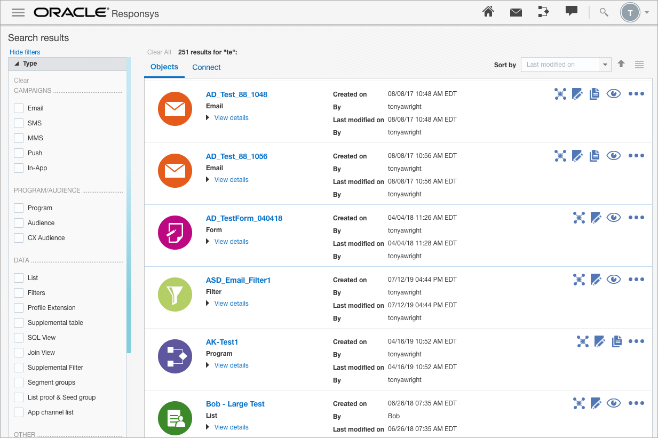Edit AD_Test_88_1048 with pencil icon
Screen dimensions: 658x438
(577, 94)
